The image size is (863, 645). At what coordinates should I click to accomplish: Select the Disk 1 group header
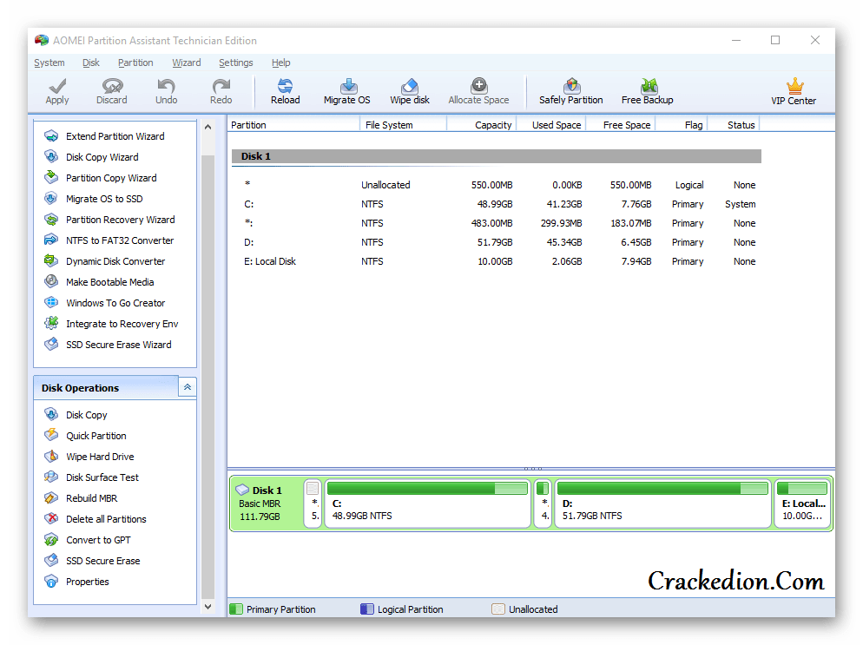[497, 156]
